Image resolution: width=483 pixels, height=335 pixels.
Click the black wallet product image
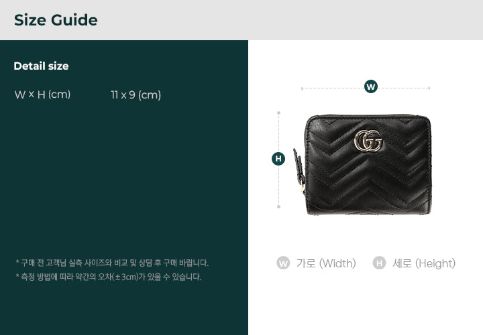[362, 165]
